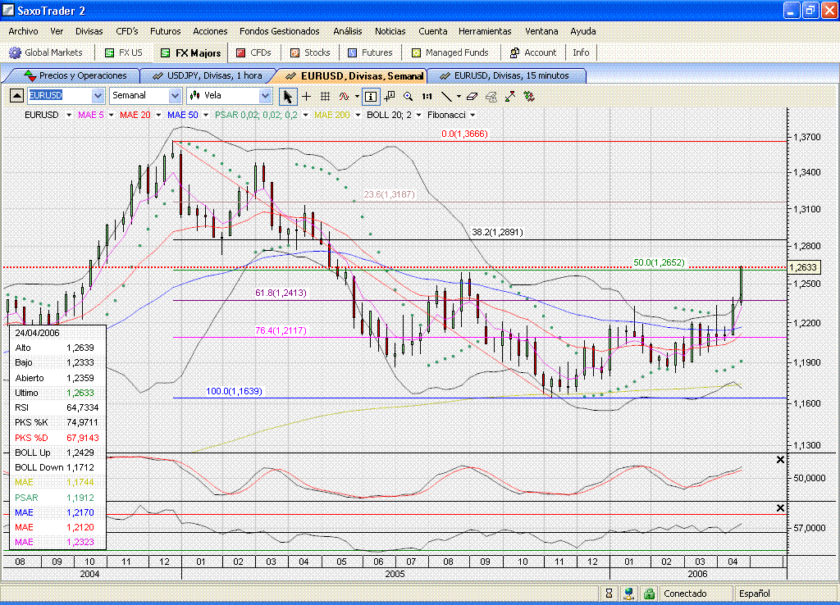Expand the EURUSD series label menu
Screen dimensions: 840x605
(x=69, y=115)
